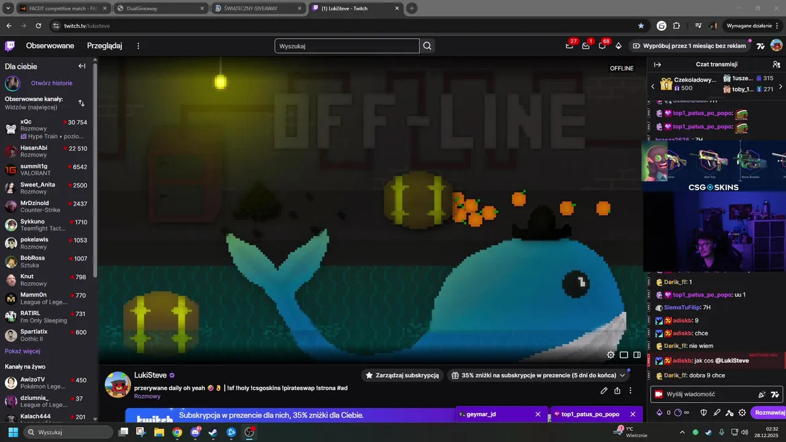
Task: Open the Twitch home logo
Action: tap(10, 46)
